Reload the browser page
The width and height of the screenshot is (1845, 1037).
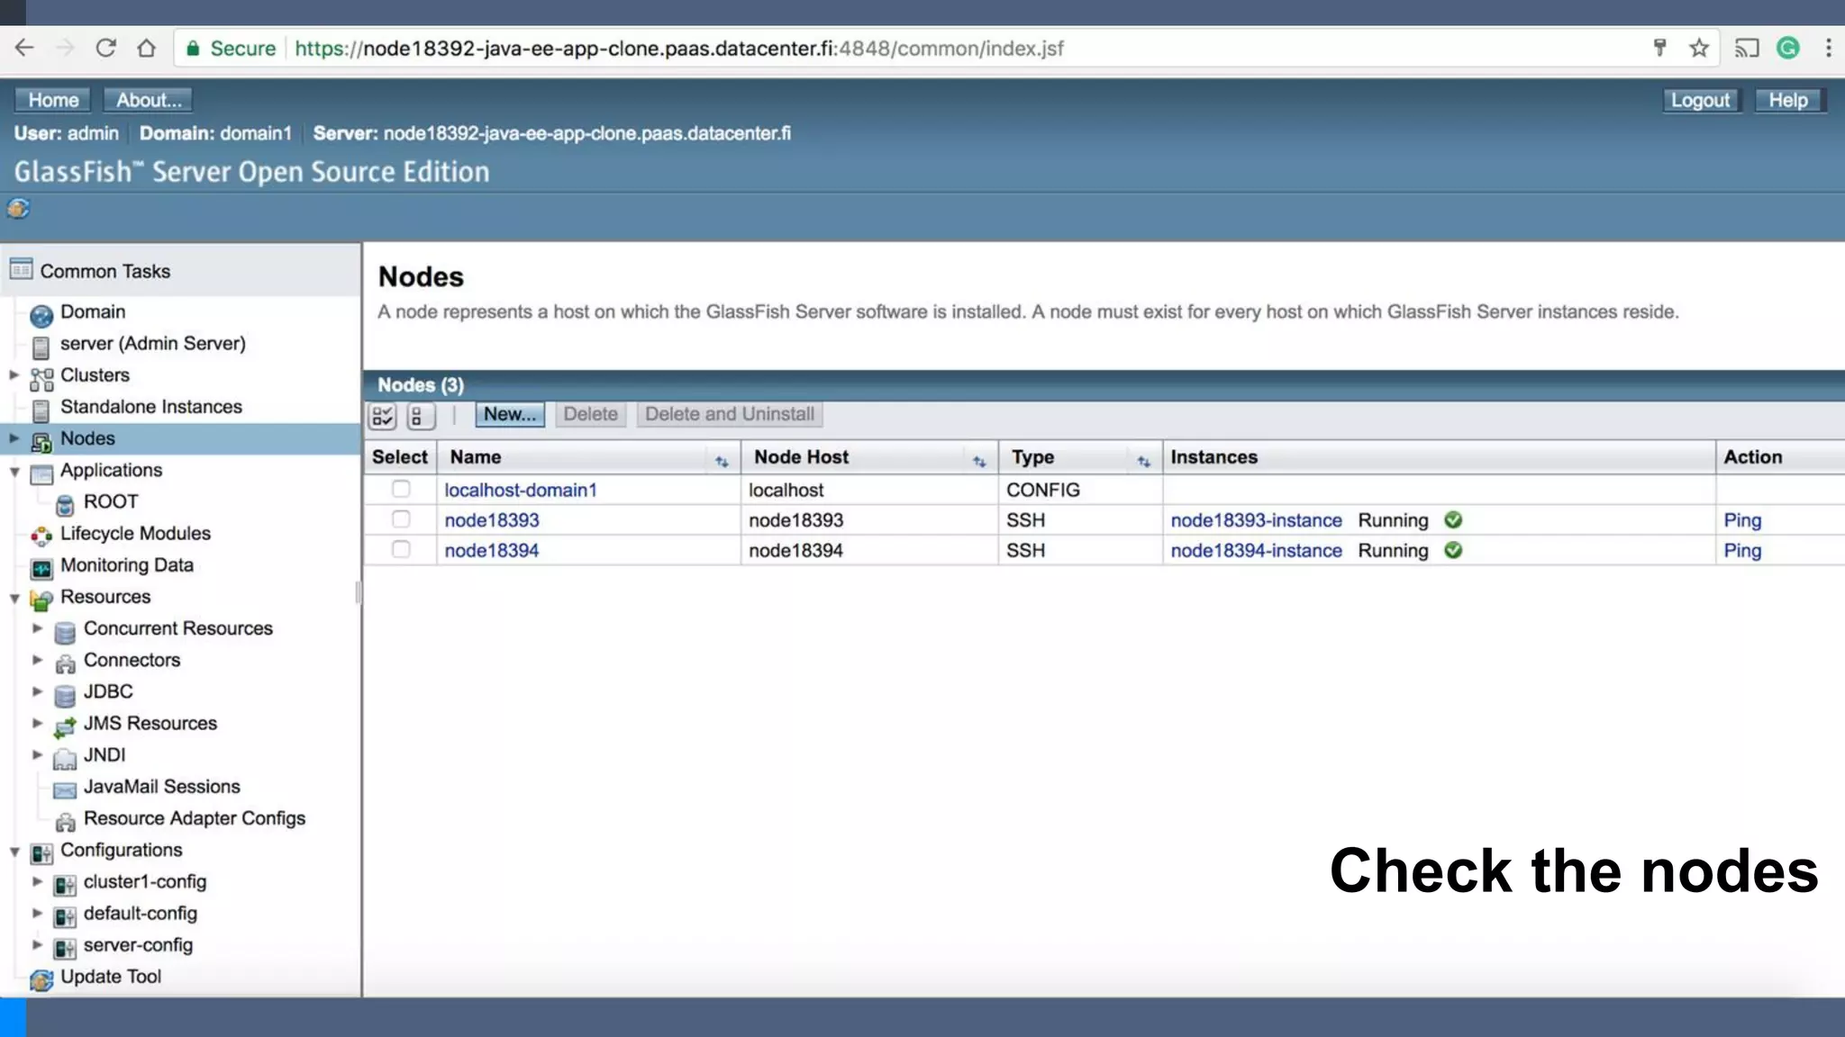105,48
